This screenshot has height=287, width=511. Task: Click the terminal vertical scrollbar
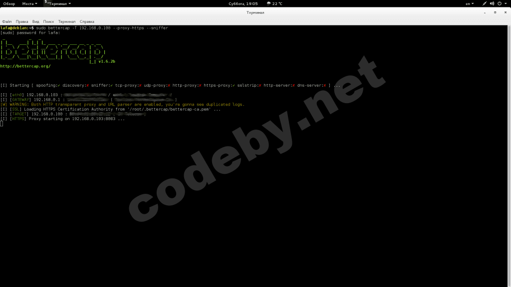509,156
